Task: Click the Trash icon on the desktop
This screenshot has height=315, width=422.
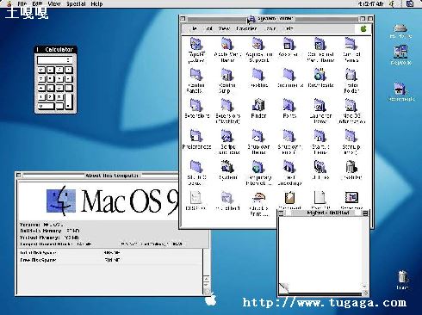Action: click(x=402, y=277)
